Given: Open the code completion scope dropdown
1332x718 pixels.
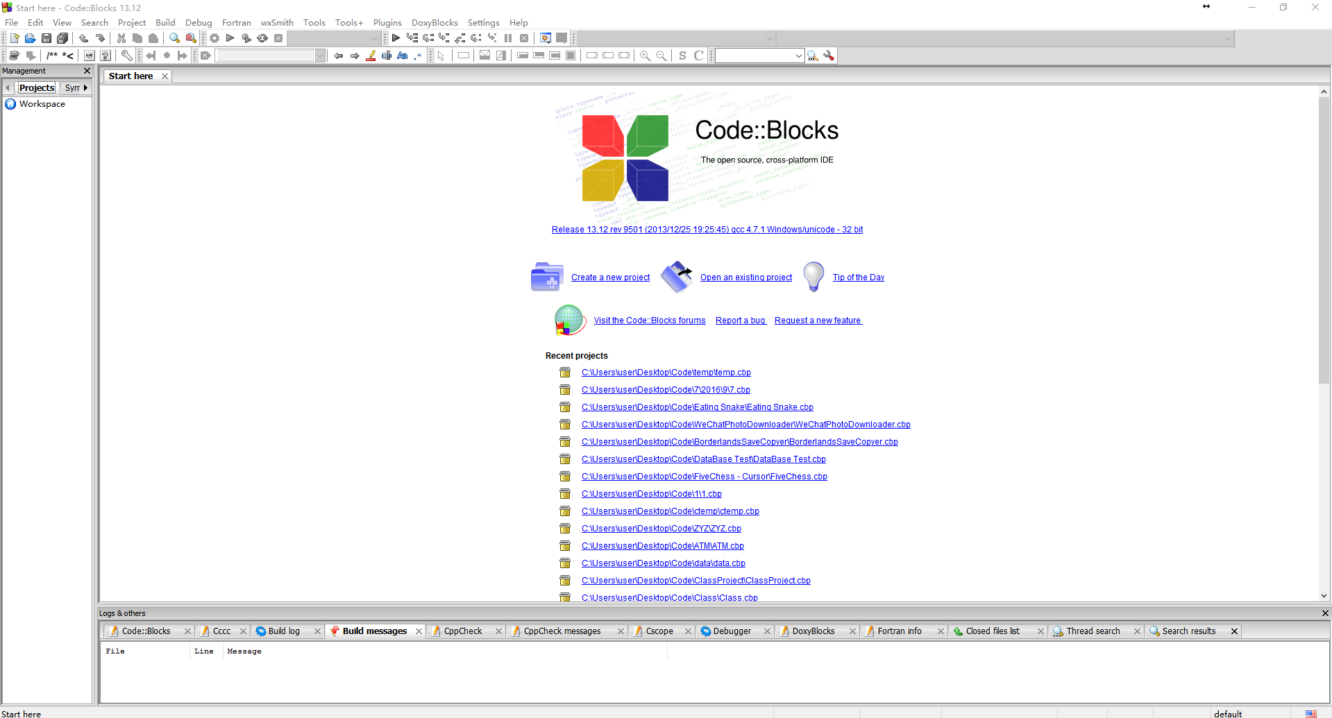Looking at the screenshot, I should click(x=677, y=38).
